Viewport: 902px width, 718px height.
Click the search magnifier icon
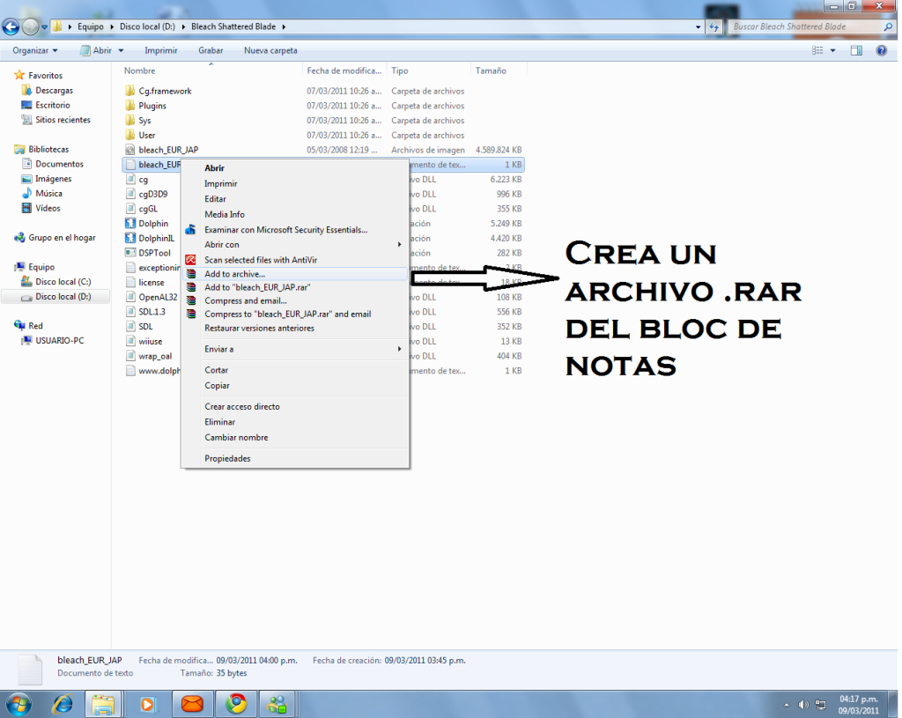(888, 26)
